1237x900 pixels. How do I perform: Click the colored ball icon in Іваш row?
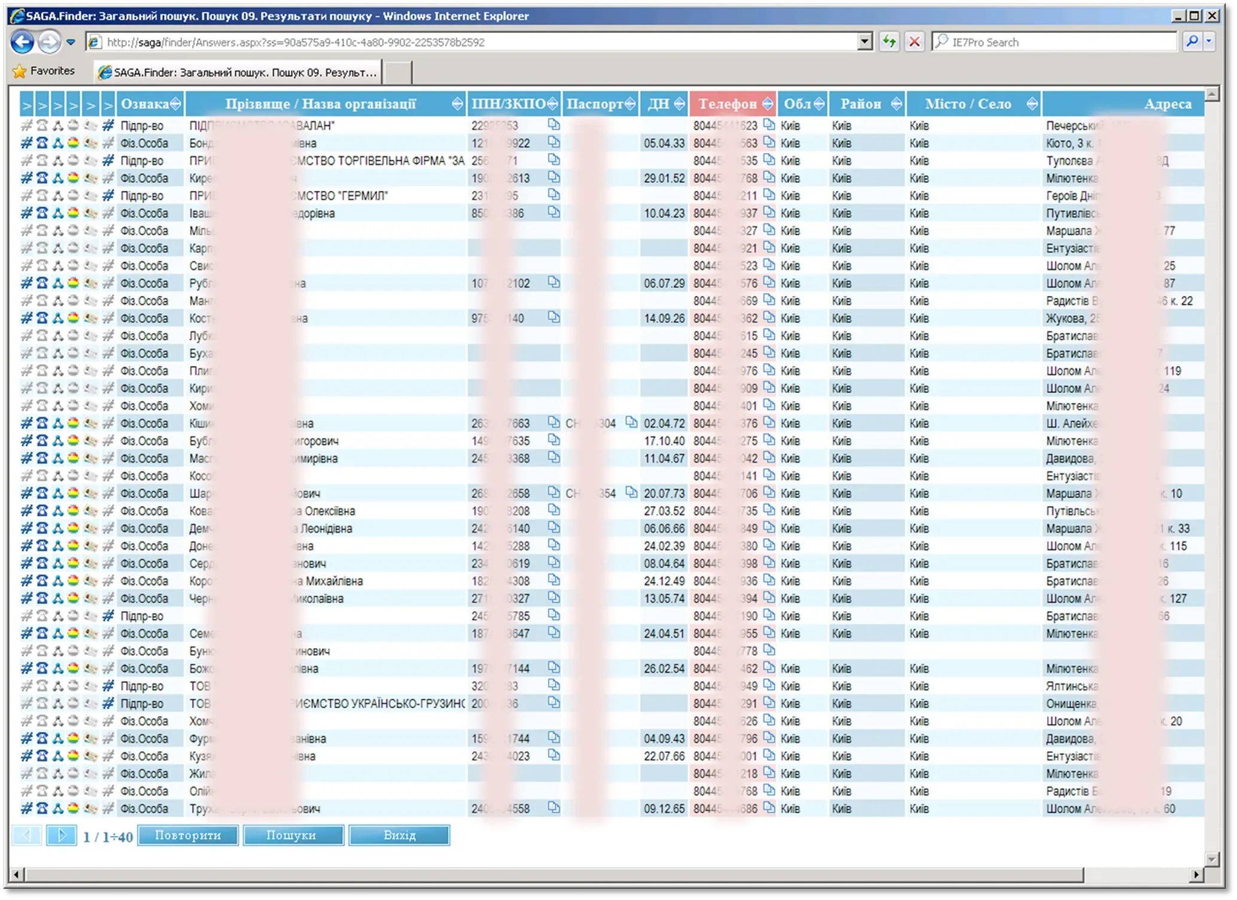[x=73, y=213]
